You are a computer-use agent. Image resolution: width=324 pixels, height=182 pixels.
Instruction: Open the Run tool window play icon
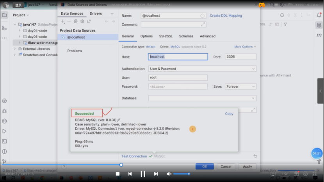tap(4, 131)
